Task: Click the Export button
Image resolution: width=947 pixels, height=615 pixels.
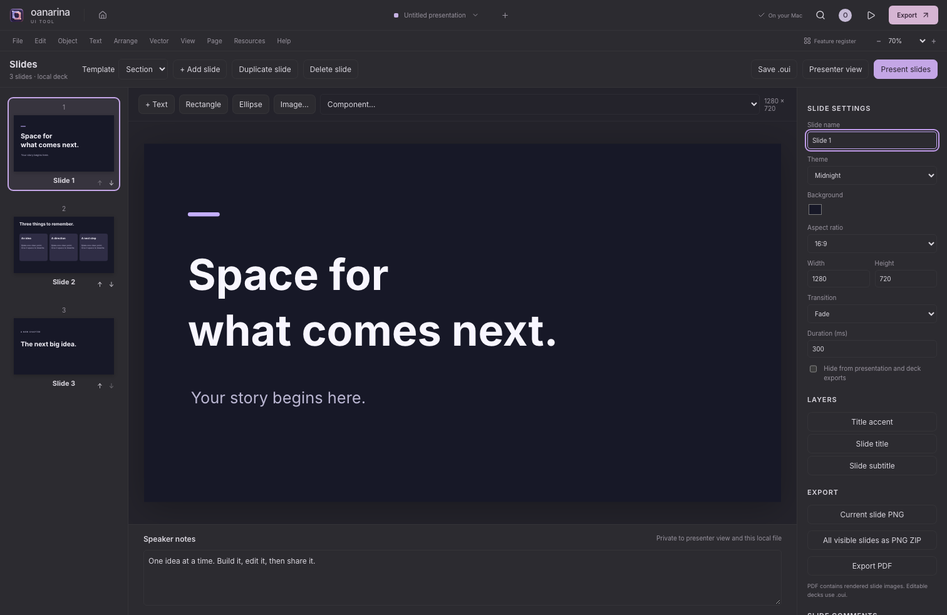Action: 913,15
